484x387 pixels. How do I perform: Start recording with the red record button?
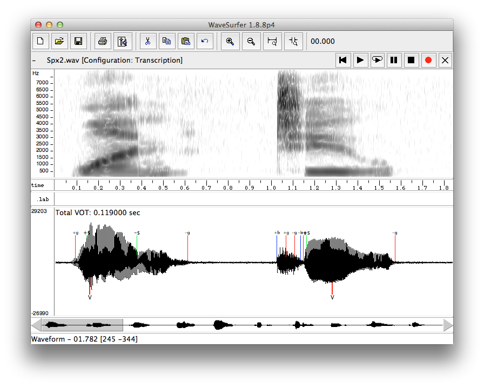428,60
